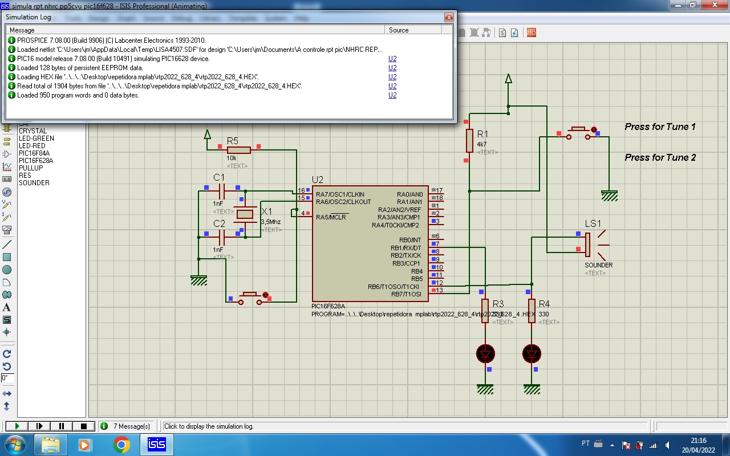730x456 pixels.
Task: Select the PROSPICE 7.08.00 log message
Action: point(111,40)
